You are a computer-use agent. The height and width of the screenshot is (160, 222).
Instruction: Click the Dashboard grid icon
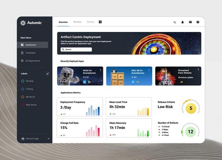click(x=22, y=45)
